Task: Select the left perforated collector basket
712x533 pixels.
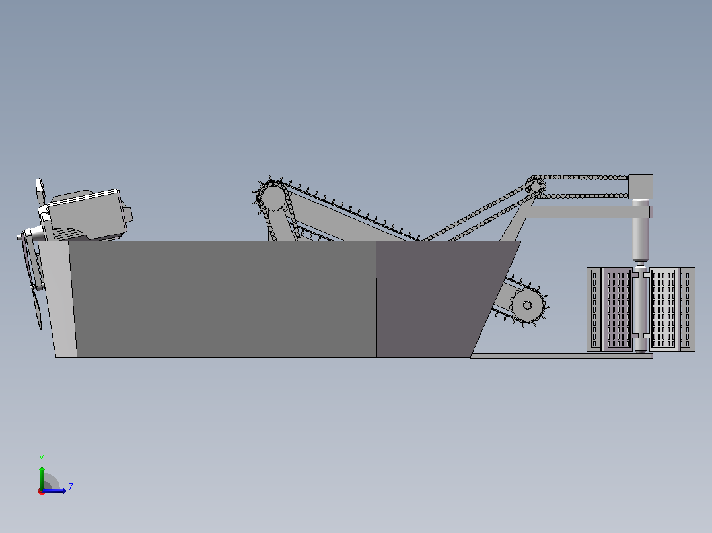Action: 610,309
